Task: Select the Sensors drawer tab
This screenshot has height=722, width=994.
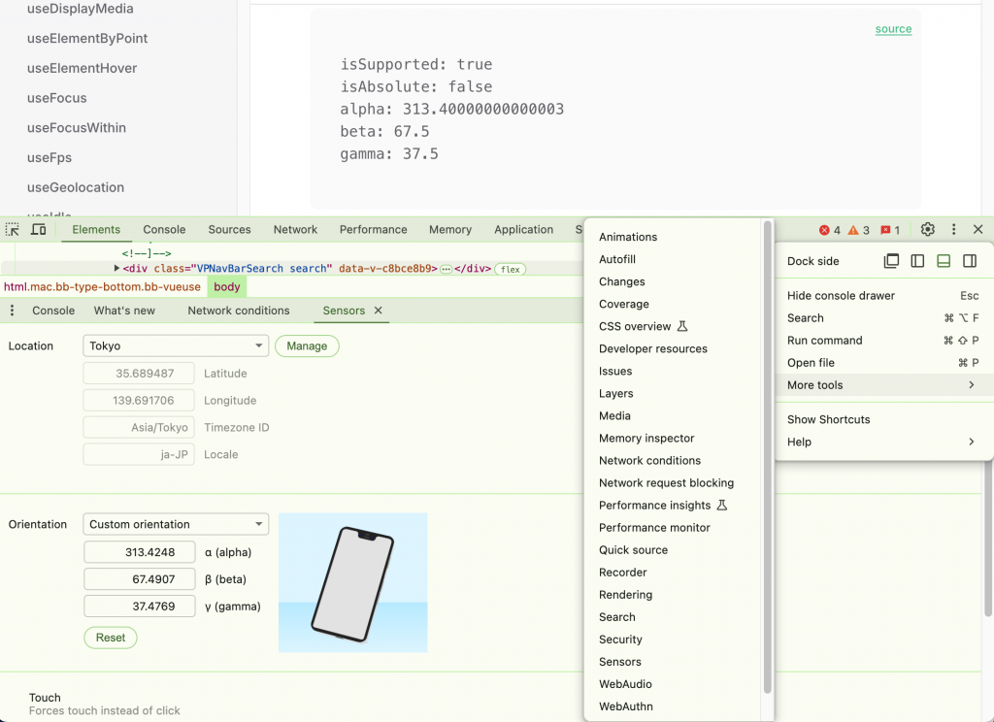Action: pos(344,310)
